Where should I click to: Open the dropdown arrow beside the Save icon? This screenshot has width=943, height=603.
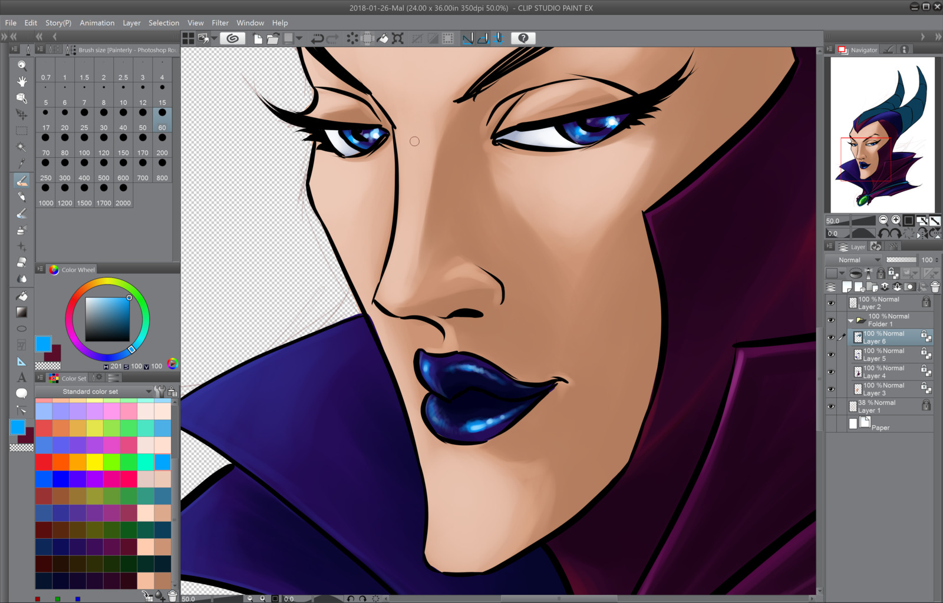(x=299, y=38)
